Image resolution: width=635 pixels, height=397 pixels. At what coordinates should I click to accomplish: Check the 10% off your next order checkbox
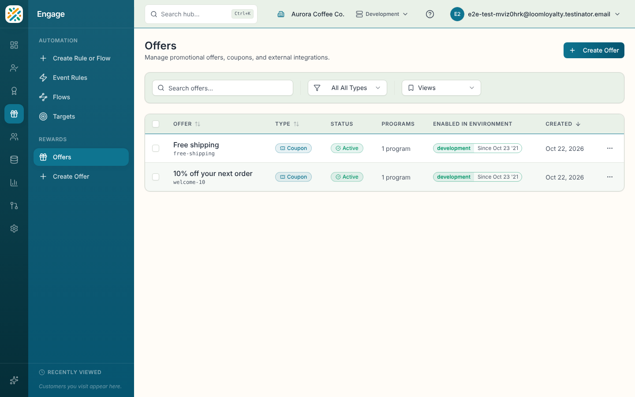(156, 177)
